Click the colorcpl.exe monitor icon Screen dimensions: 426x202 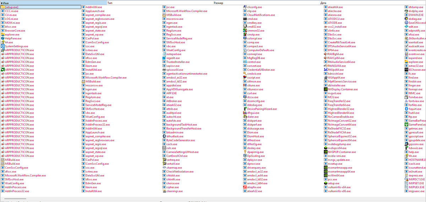(x=245, y=38)
